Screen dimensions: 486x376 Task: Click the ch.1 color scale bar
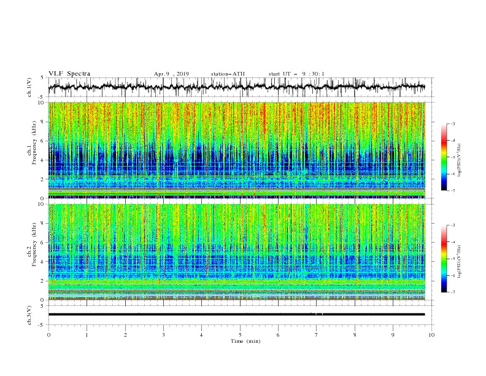(x=444, y=157)
